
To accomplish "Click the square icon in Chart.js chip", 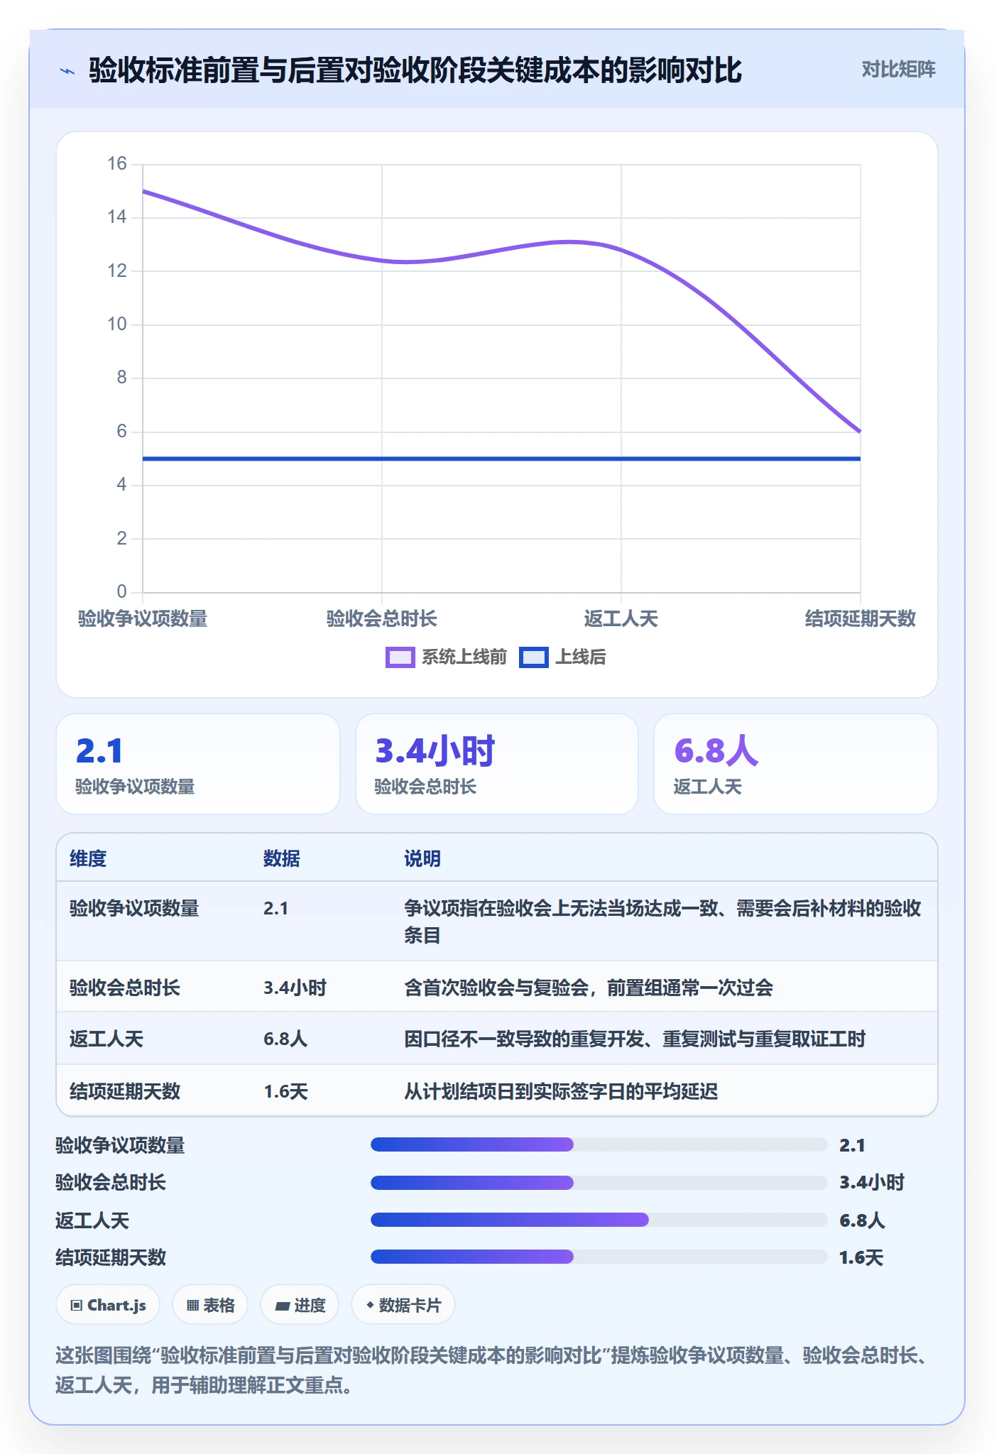I will click(77, 1305).
